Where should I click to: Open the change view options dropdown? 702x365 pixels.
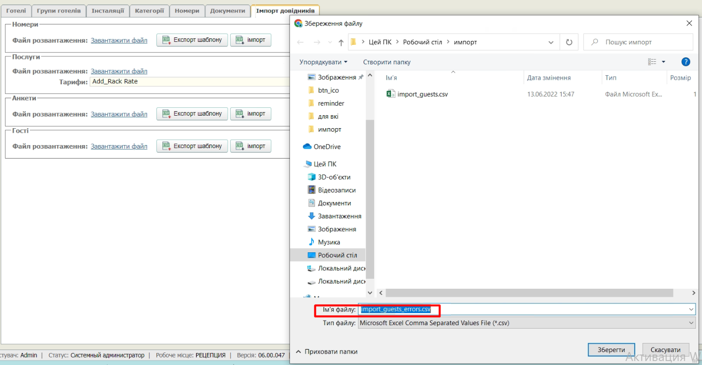coord(664,62)
